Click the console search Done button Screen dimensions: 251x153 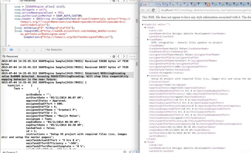coord(132,57)
